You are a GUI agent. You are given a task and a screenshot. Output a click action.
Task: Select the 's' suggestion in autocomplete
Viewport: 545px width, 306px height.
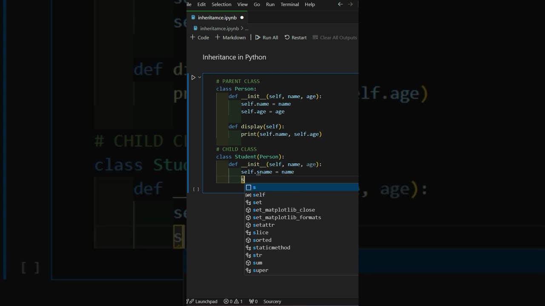pyautogui.click(x=301, y=187)
